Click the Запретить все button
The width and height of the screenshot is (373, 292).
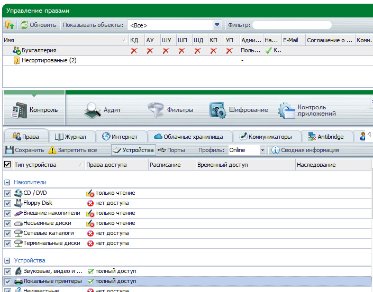point(72,150)
